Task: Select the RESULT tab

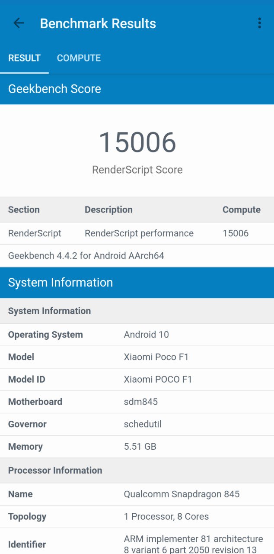Action: (x=24, y=58)
